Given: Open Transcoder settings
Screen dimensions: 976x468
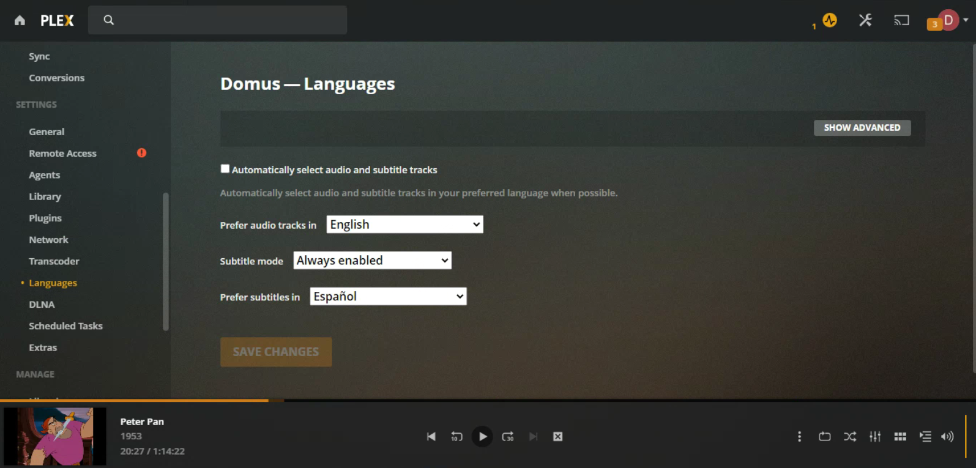Looking at the screenshot, I should 54,261.
